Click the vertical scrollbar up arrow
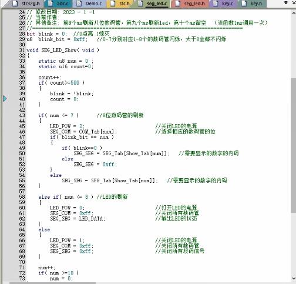The image size is (296, 284). [294, 13]
